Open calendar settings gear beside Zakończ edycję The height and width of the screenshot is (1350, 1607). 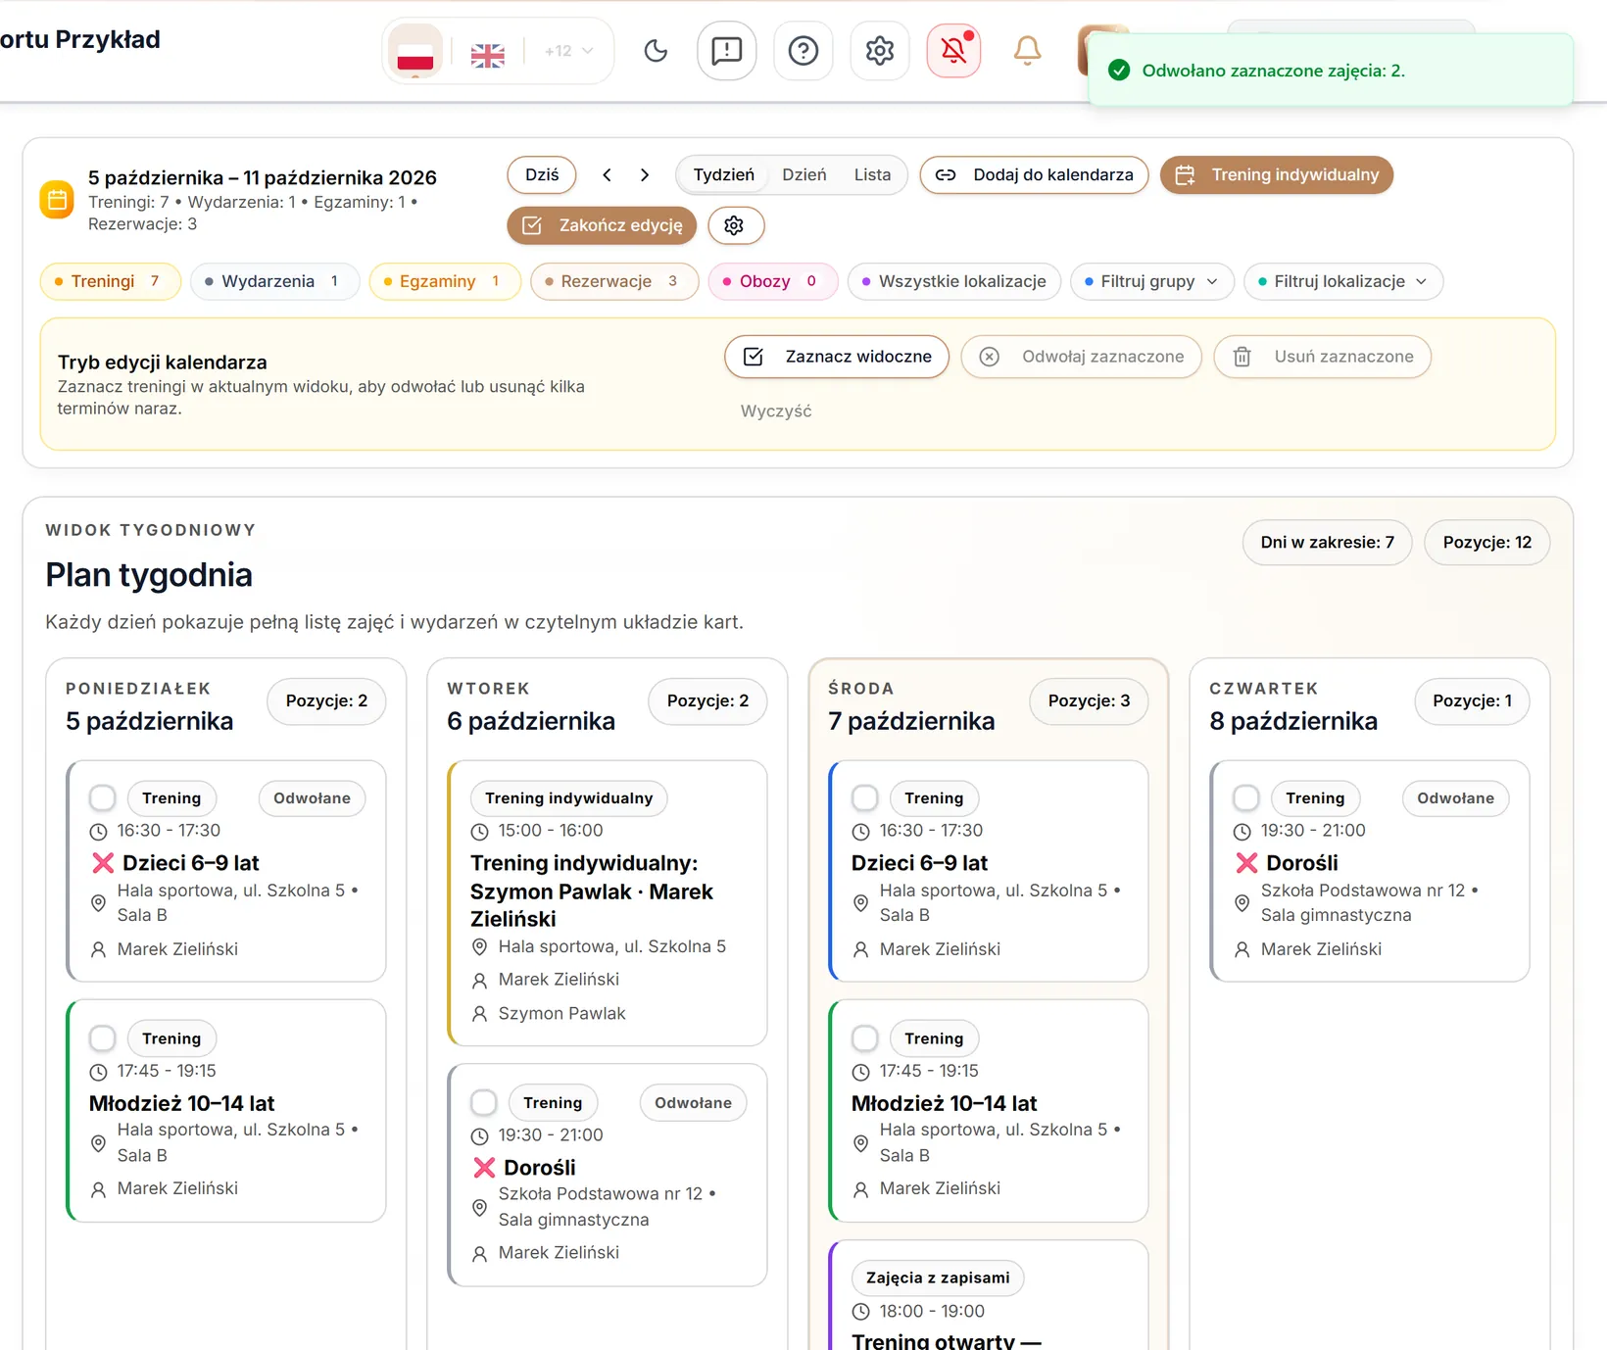(735, 225)
